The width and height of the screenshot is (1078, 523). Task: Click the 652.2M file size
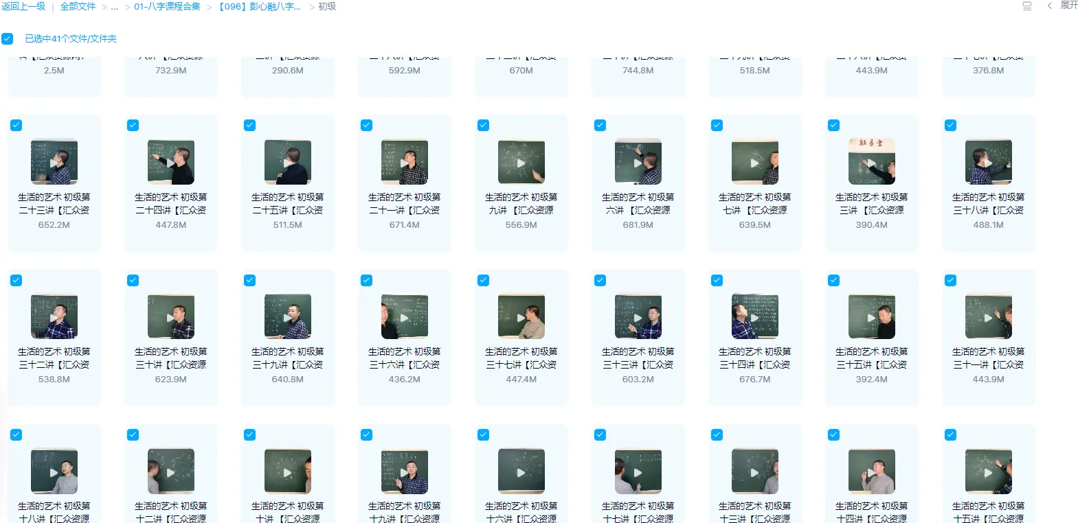click(54, 224)
